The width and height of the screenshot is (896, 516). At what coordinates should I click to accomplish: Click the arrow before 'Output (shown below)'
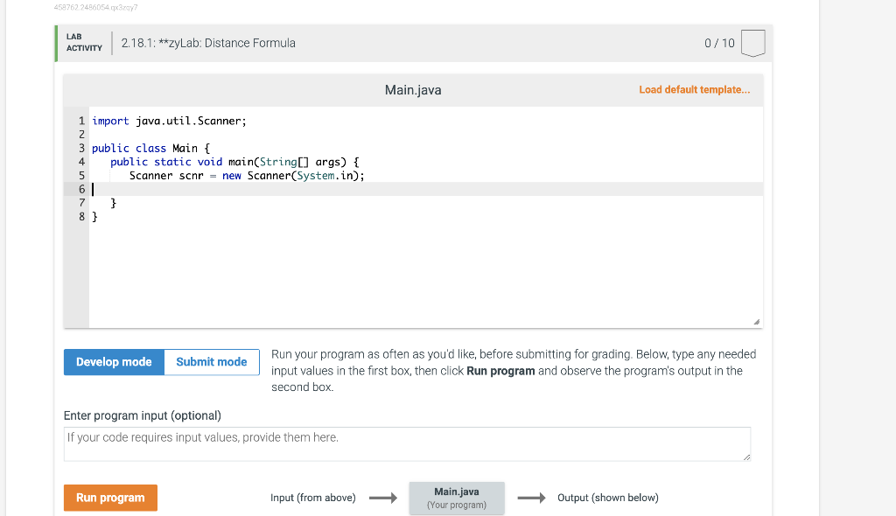click(x=530, y=499)
